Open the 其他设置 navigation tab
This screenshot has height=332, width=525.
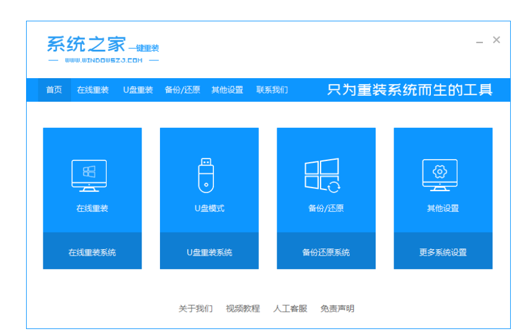click(x=228, y=90)
